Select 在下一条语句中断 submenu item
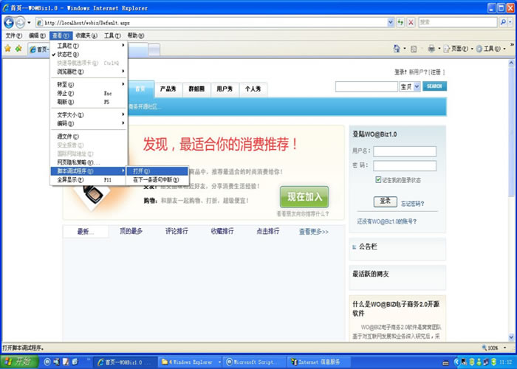This screenshot has width=517, height=369. click(x=157, y=179)
